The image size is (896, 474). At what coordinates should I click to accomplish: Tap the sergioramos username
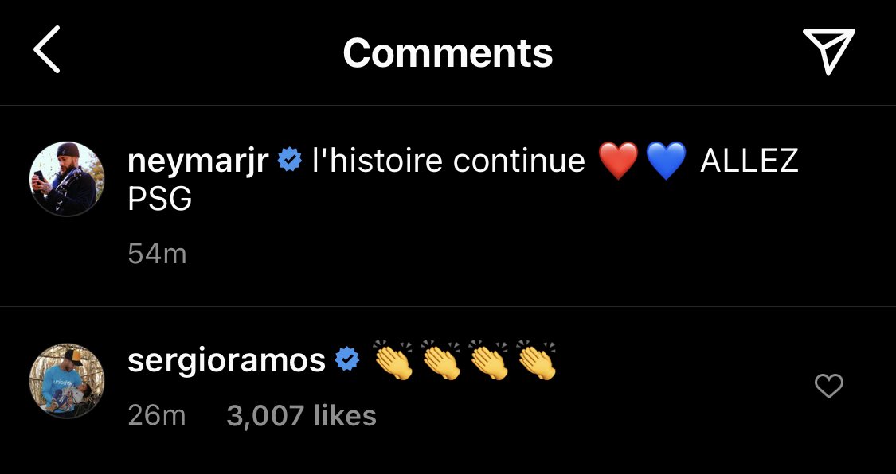point(226,360)
